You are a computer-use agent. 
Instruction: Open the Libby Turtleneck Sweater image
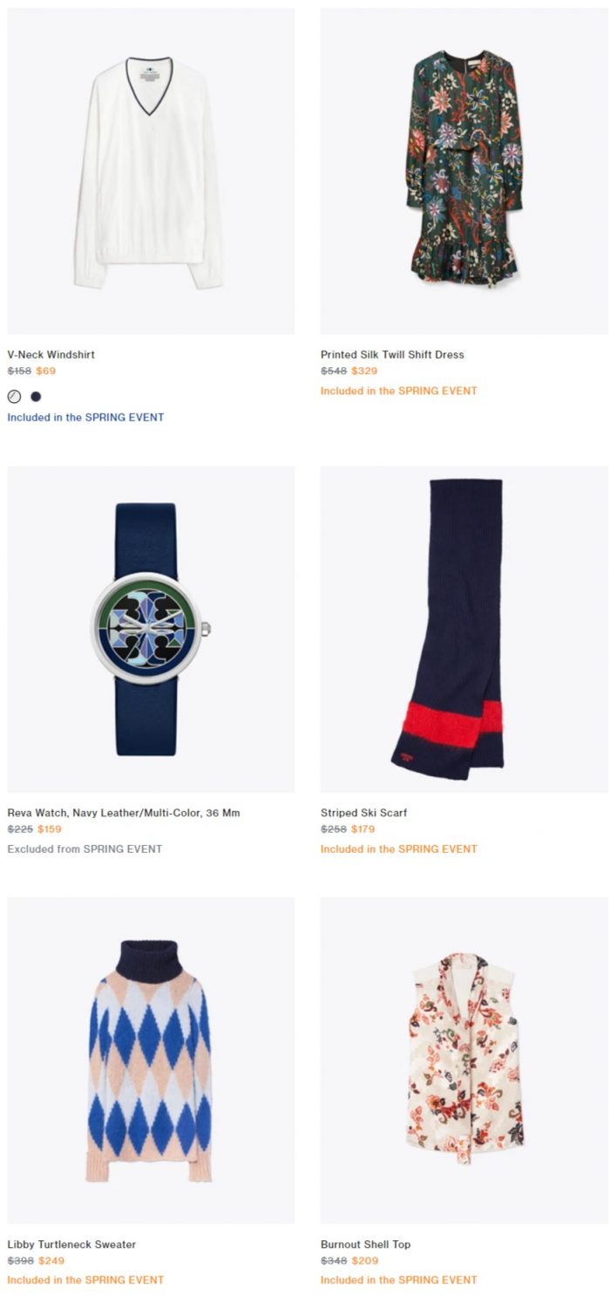click(x=151, y=1061)
